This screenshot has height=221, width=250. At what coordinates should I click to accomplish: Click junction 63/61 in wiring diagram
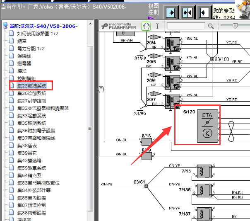(146, 186)
